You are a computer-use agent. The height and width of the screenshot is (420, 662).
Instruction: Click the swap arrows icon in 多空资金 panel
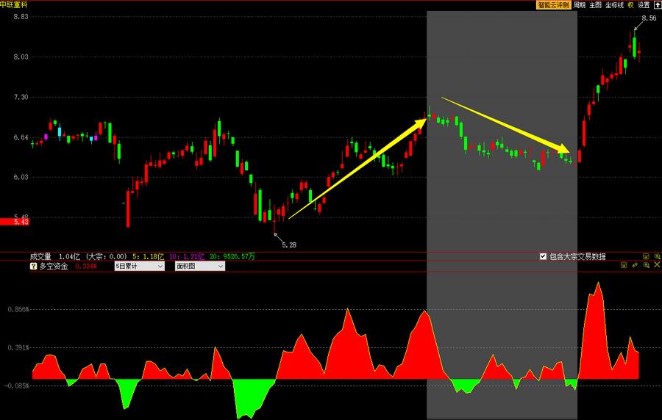point(635,265)
